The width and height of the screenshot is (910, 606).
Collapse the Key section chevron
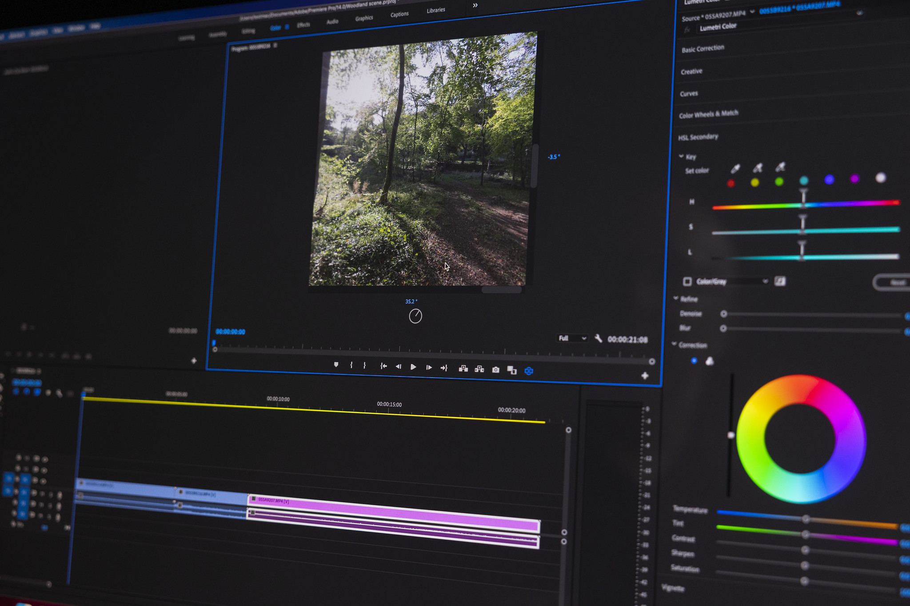click(x=681, y=156)
